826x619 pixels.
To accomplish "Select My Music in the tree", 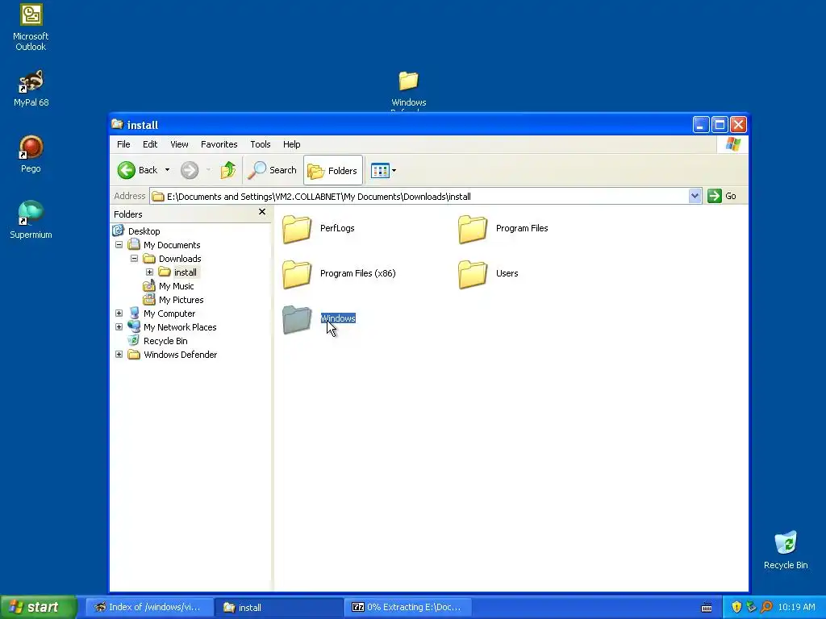I will pos(176,286).
